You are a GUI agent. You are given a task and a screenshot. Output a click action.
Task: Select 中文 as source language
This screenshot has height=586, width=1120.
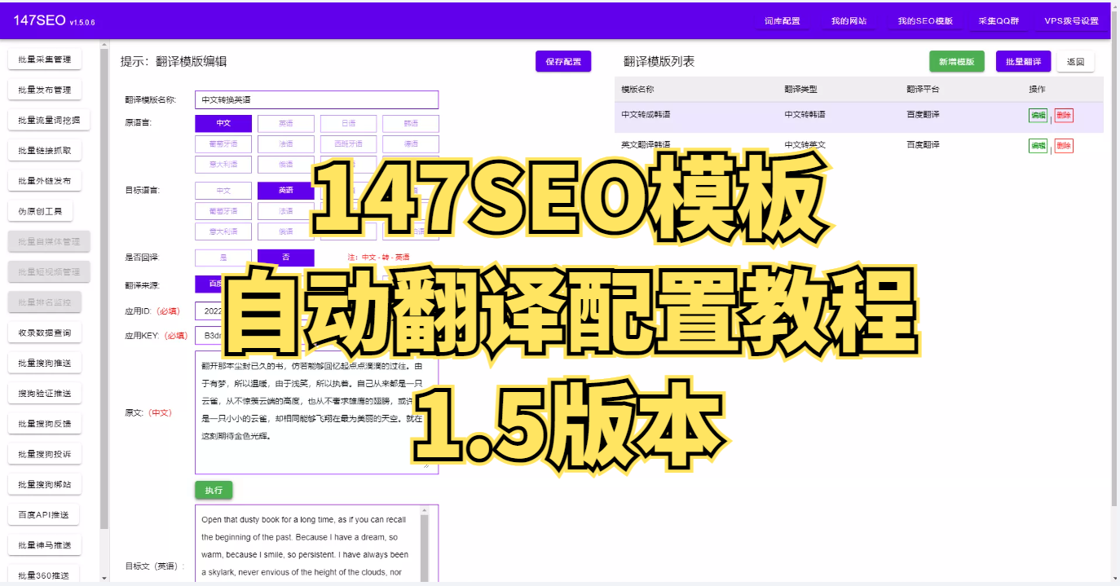pyautogui.click(x=223, y=123)
